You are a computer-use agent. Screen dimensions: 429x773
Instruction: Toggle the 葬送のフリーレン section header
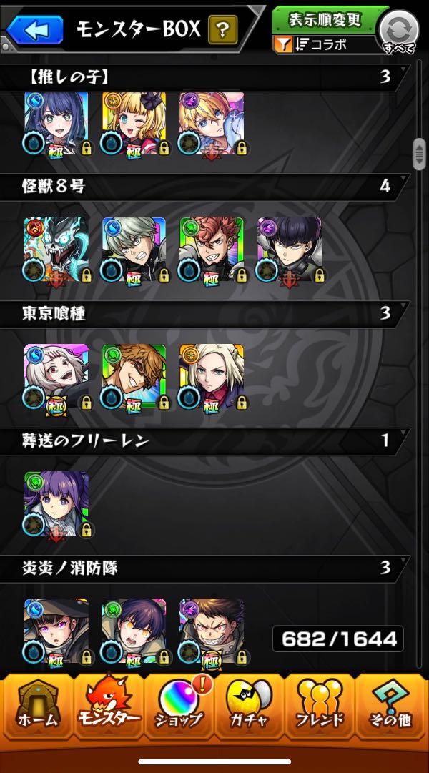pos(204,441)
